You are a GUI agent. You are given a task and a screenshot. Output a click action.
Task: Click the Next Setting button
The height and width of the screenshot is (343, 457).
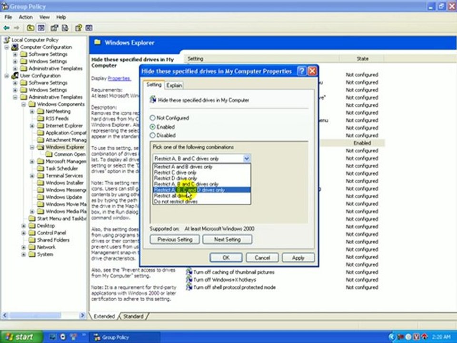(228, 240)
